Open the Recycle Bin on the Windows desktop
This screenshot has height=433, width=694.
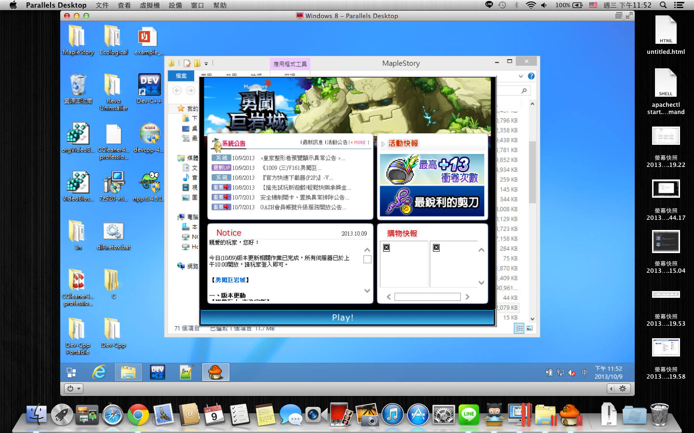point(78,89)
